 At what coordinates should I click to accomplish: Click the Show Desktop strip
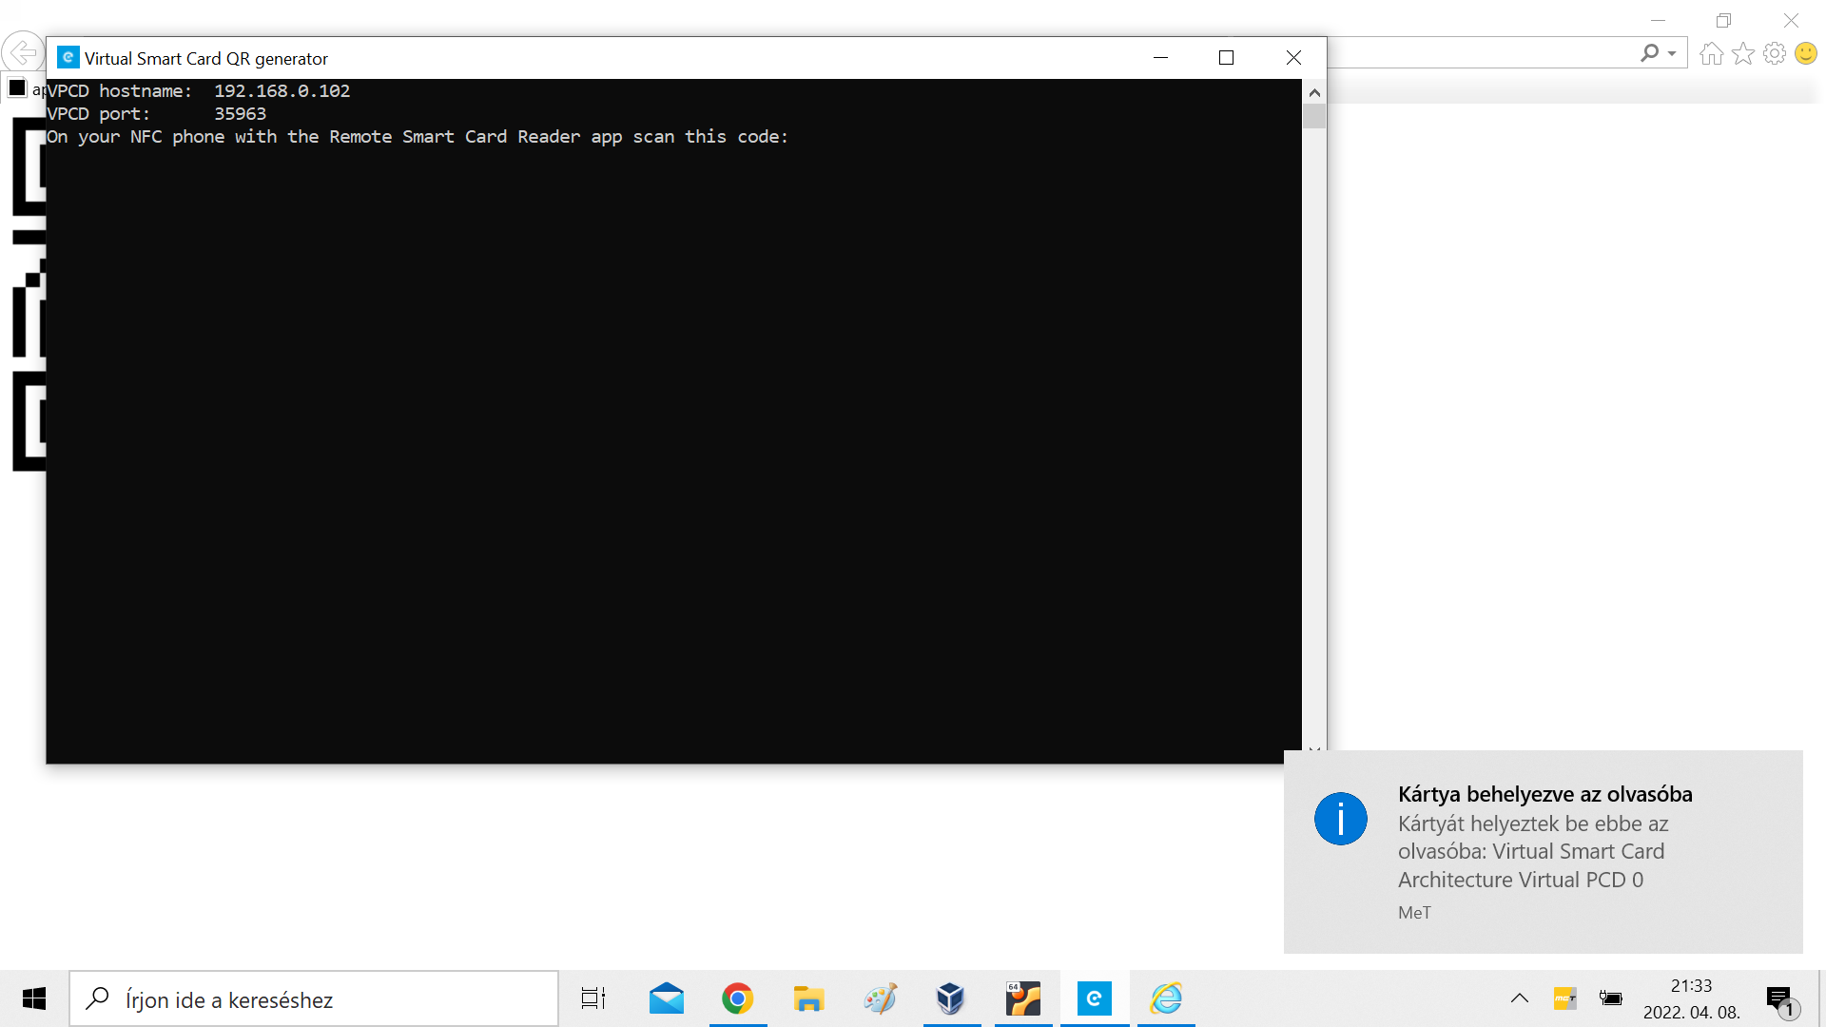[x=1821, y=998]
